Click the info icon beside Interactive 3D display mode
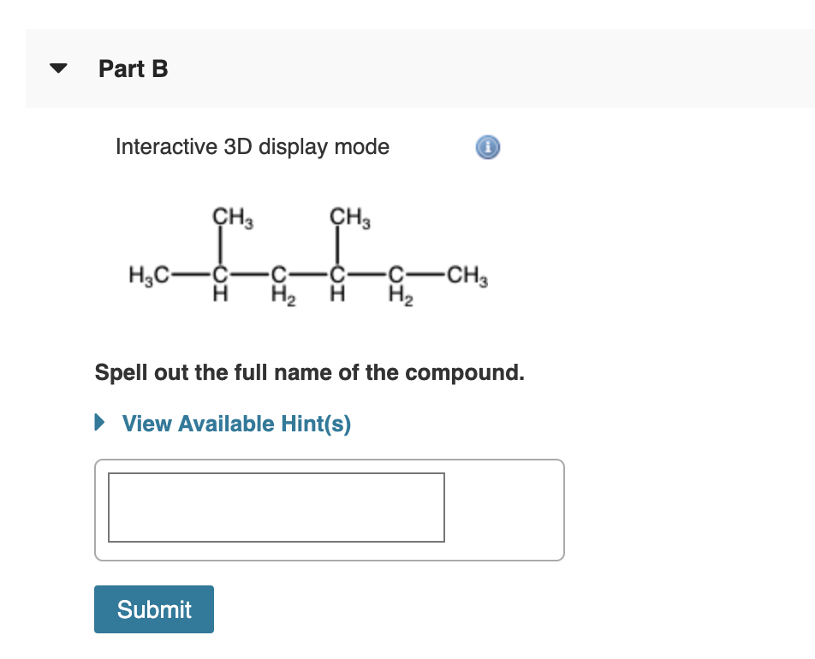Viewport: 815px width, 659px height. click(x=486, y=146)
